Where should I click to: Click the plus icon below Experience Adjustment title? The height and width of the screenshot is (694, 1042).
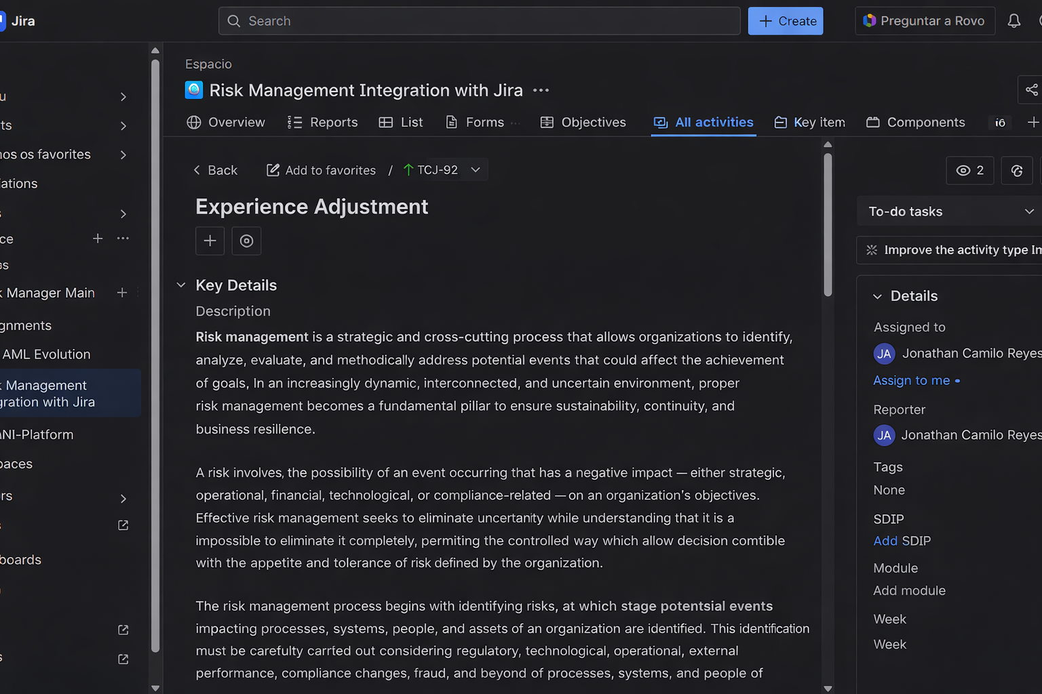click(x=210, y=241)
